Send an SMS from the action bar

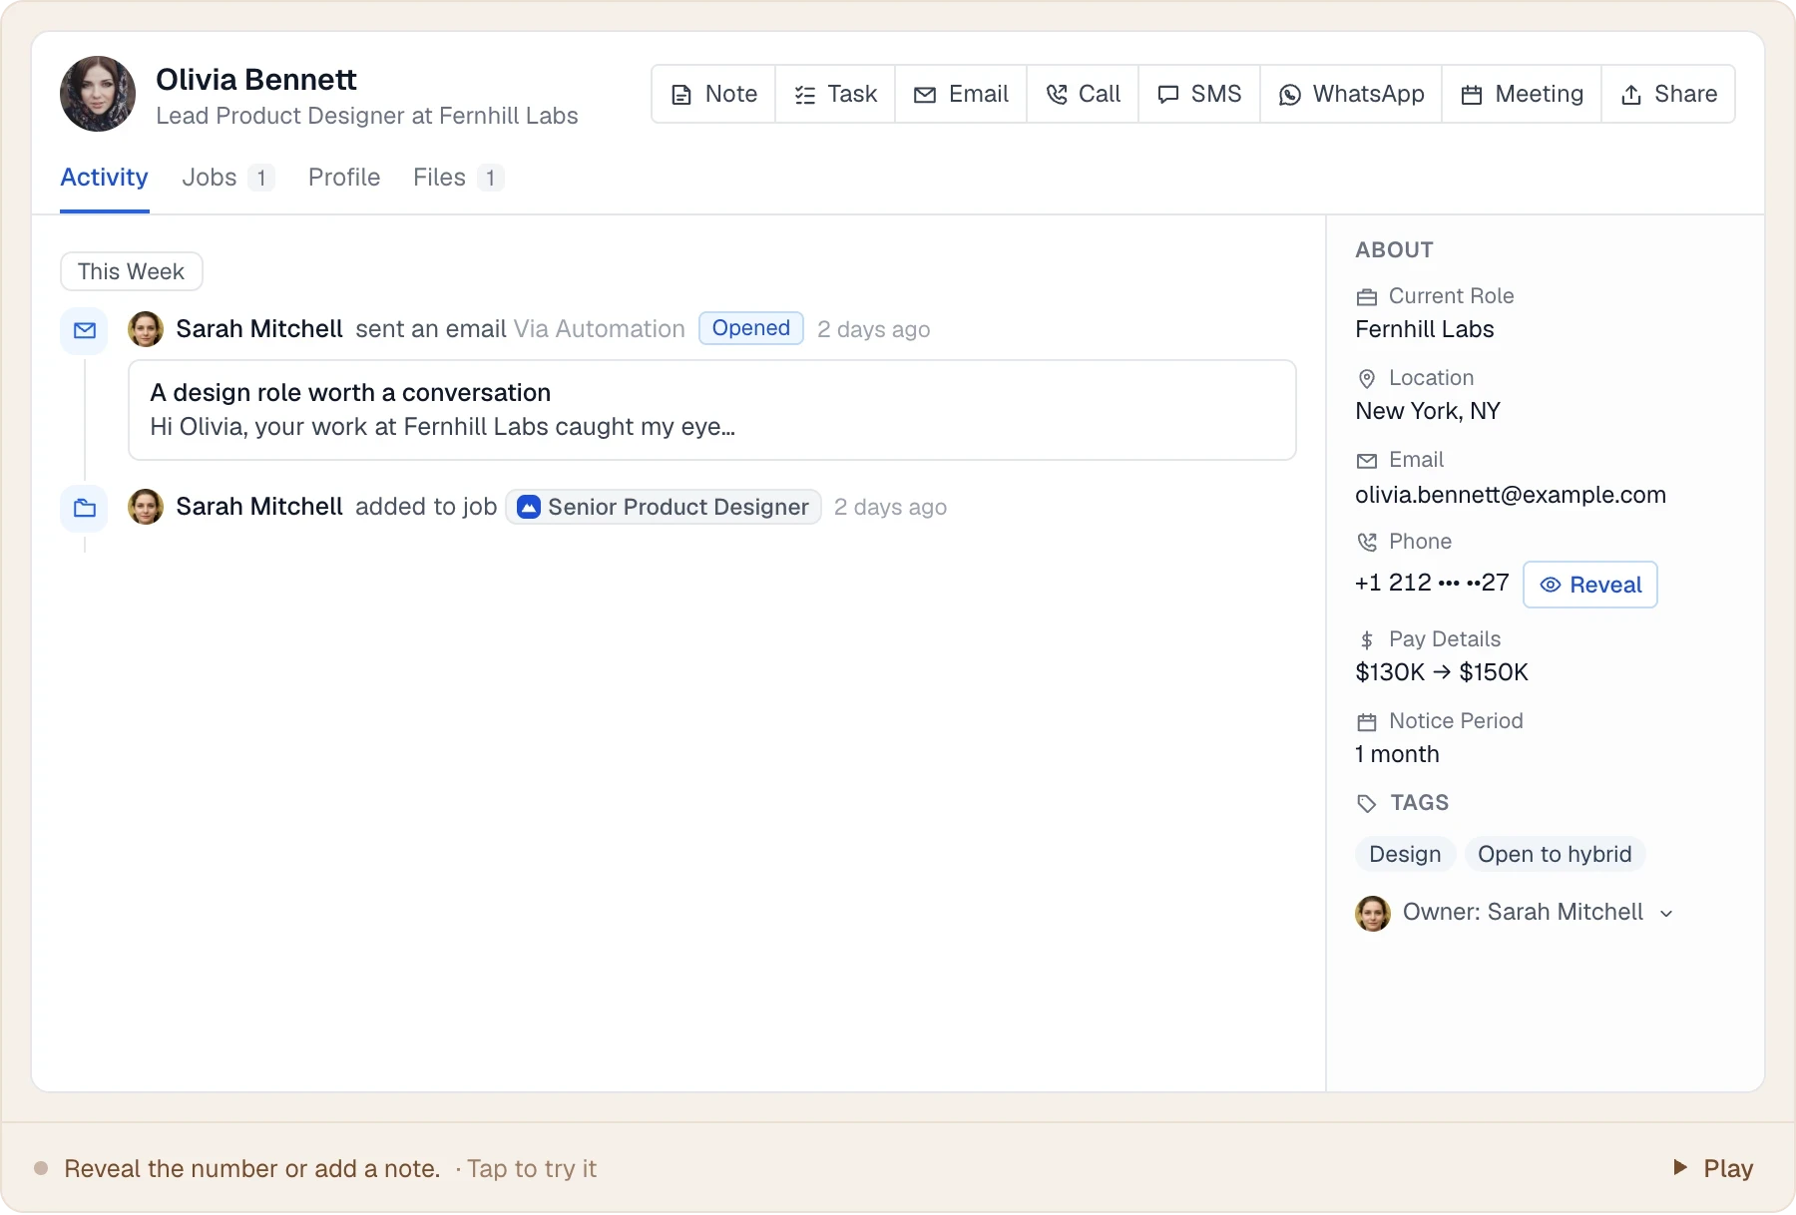pyautogui.click(x=1199, y=94)
